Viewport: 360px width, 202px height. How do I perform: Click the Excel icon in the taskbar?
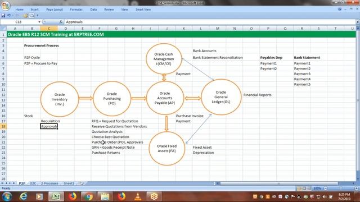click(56, 196)
